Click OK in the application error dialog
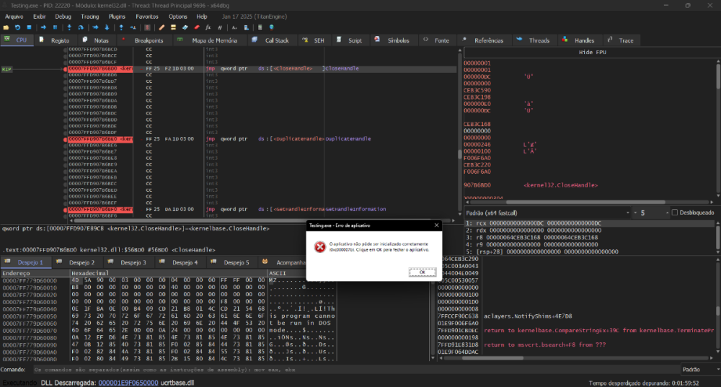The image size is (721, 387). point(422,272)
